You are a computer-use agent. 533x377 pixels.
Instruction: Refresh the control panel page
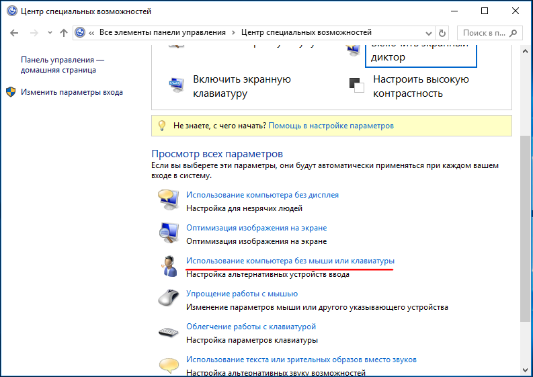click(x=442, y=33)
